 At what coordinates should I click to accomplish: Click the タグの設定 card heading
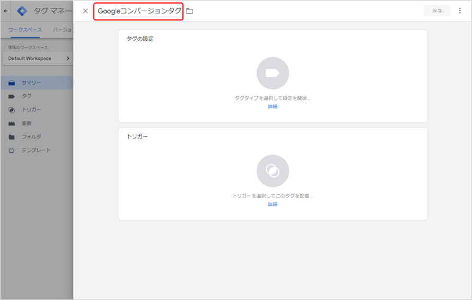tap(140, 39)
